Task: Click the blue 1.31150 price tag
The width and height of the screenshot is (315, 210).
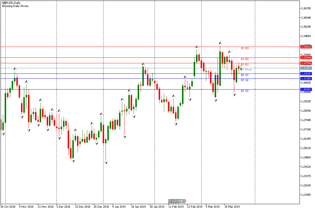Action: click(306, 79)
